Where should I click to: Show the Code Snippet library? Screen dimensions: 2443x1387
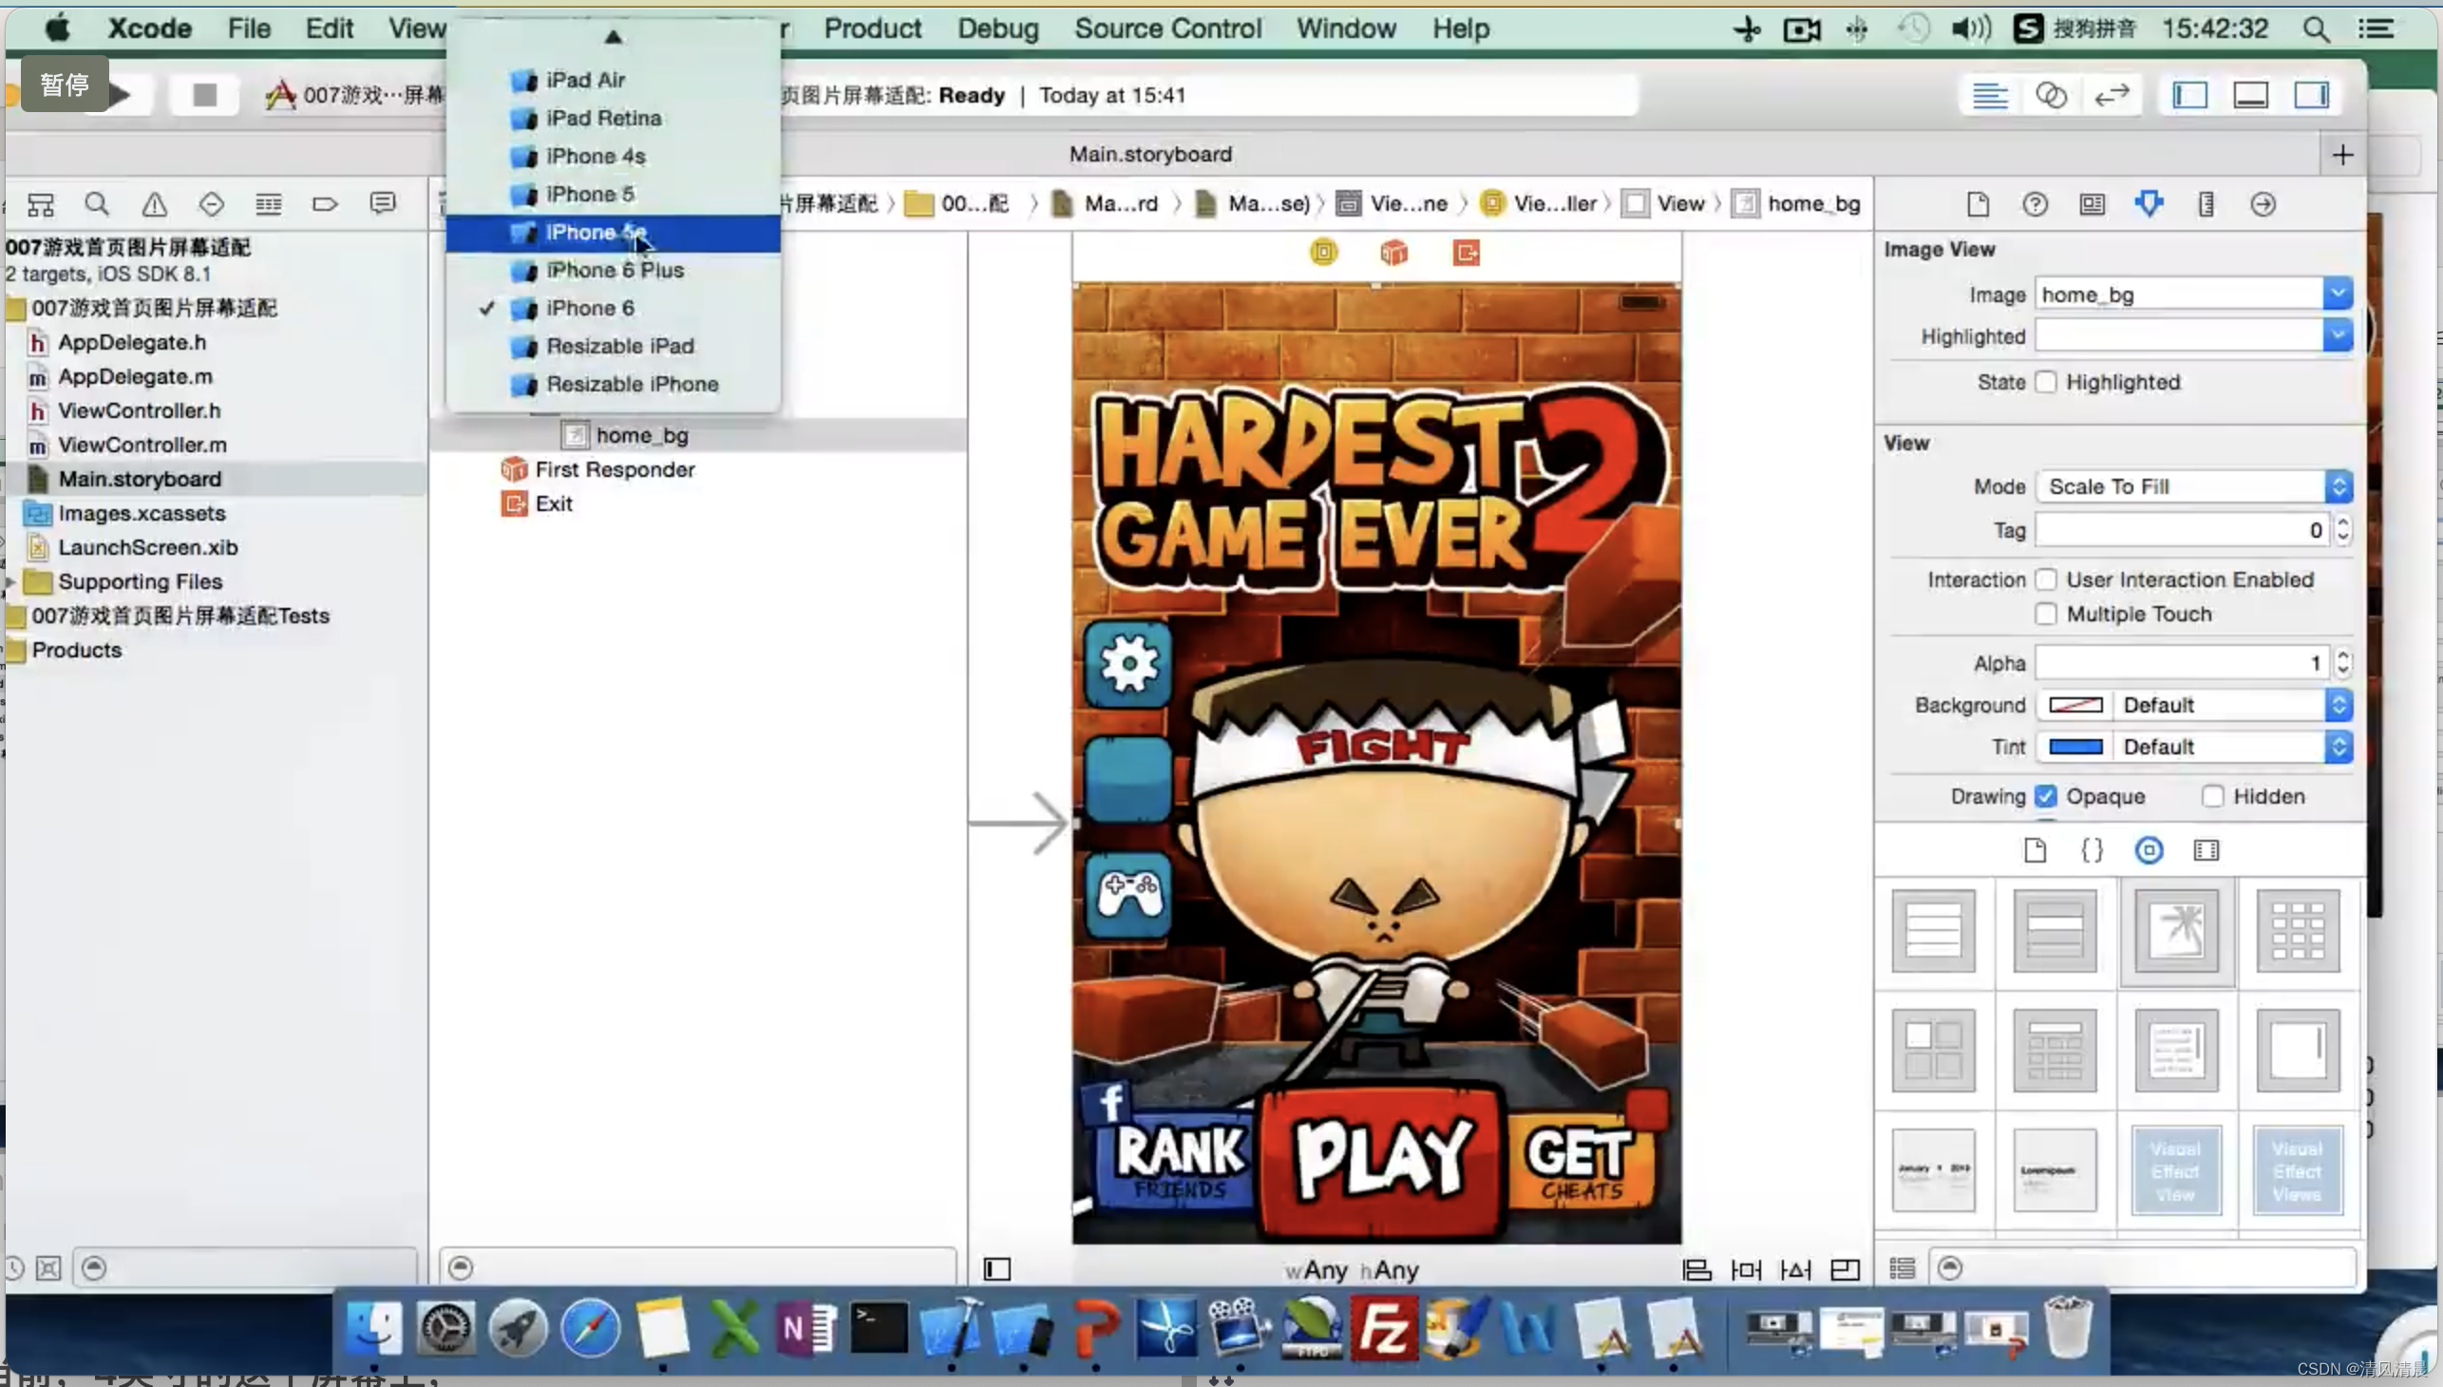click(x=2093, y=849)
